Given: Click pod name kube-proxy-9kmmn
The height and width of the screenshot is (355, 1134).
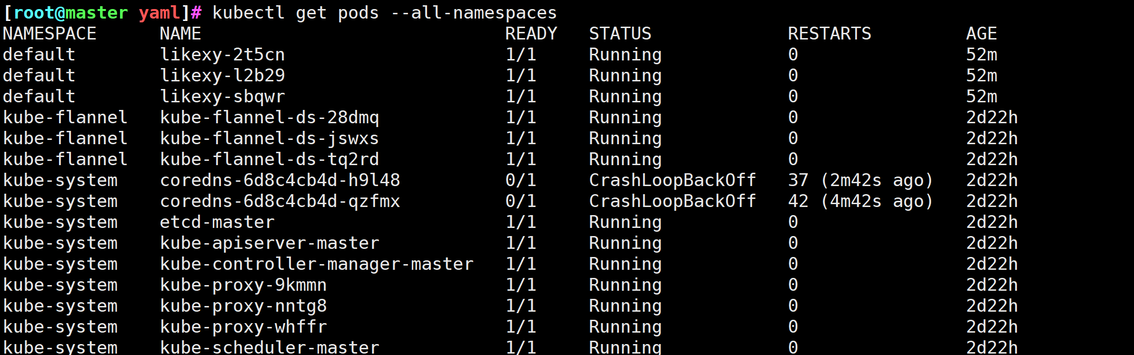Looking at the screenshot, I should [x=243, y=285].
